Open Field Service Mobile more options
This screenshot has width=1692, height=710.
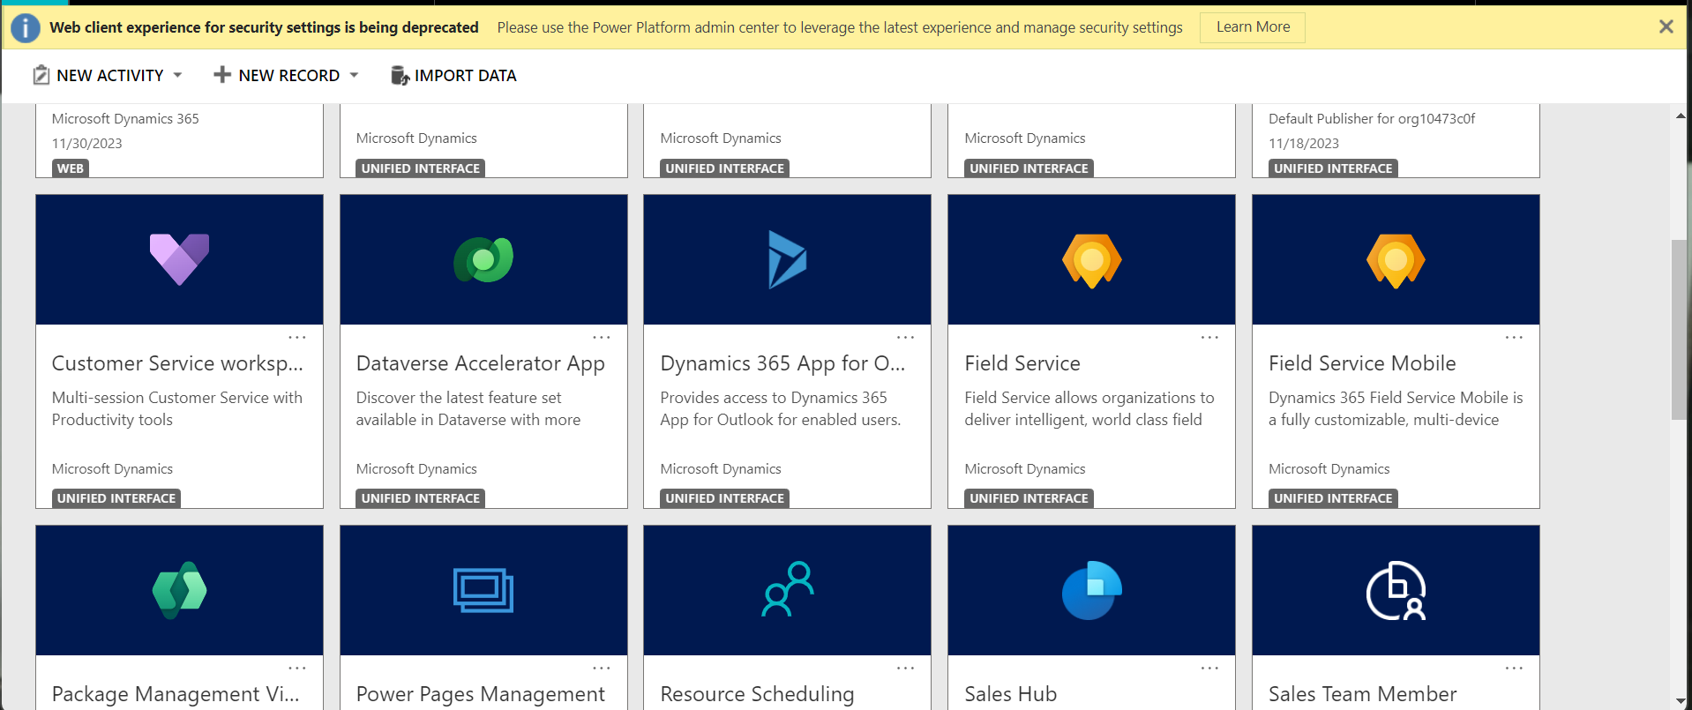pos(1514,337)
